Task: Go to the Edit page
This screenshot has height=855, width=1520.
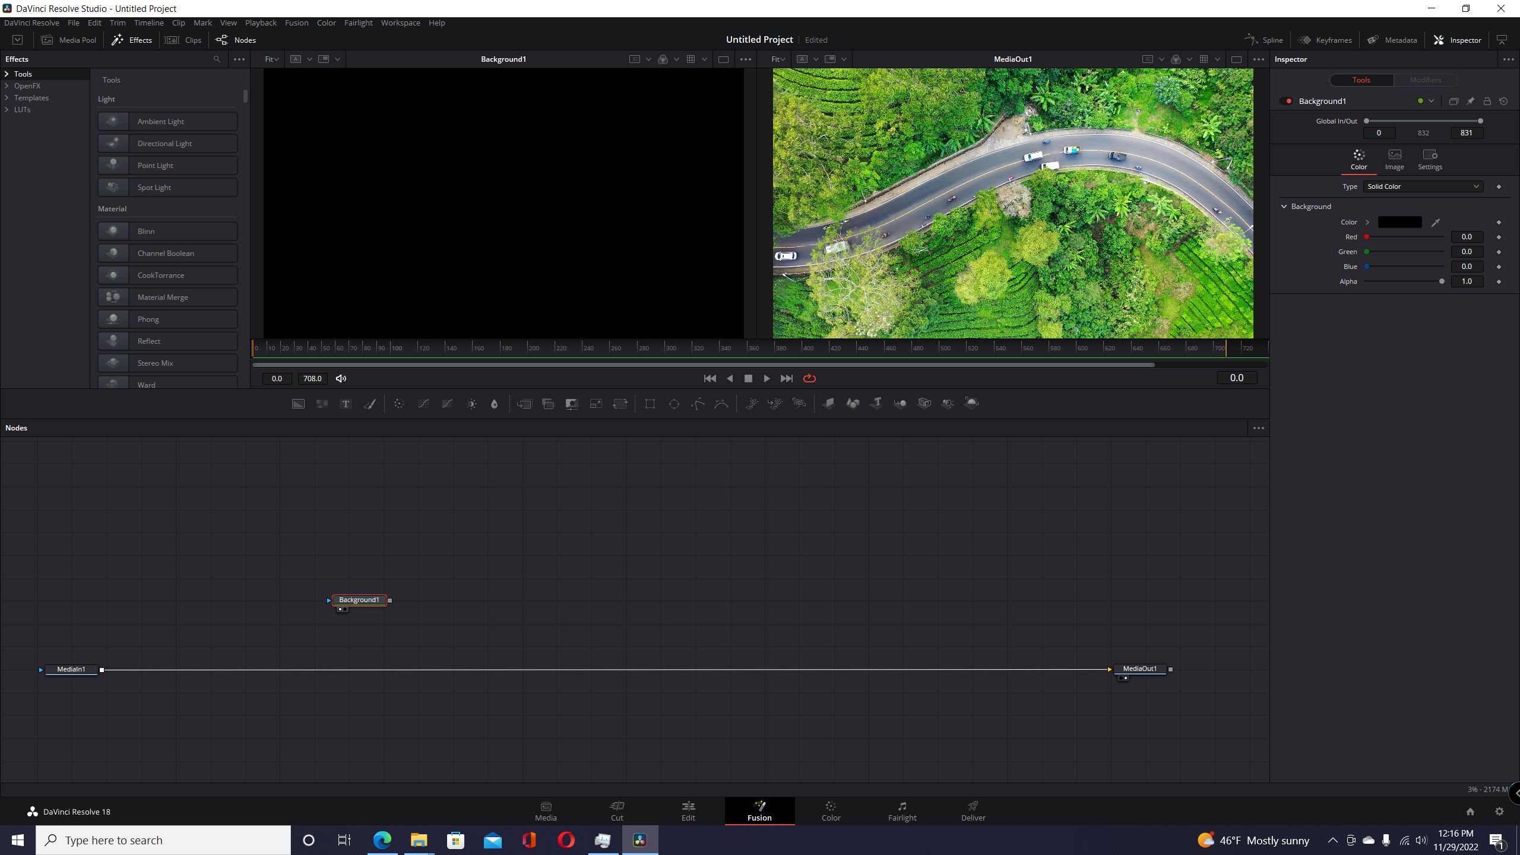Action: (x=688, y=811)
